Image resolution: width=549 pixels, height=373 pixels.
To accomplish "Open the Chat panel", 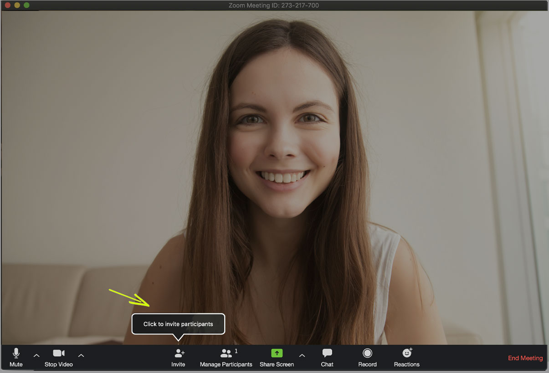I will click(x=327, y=358).
